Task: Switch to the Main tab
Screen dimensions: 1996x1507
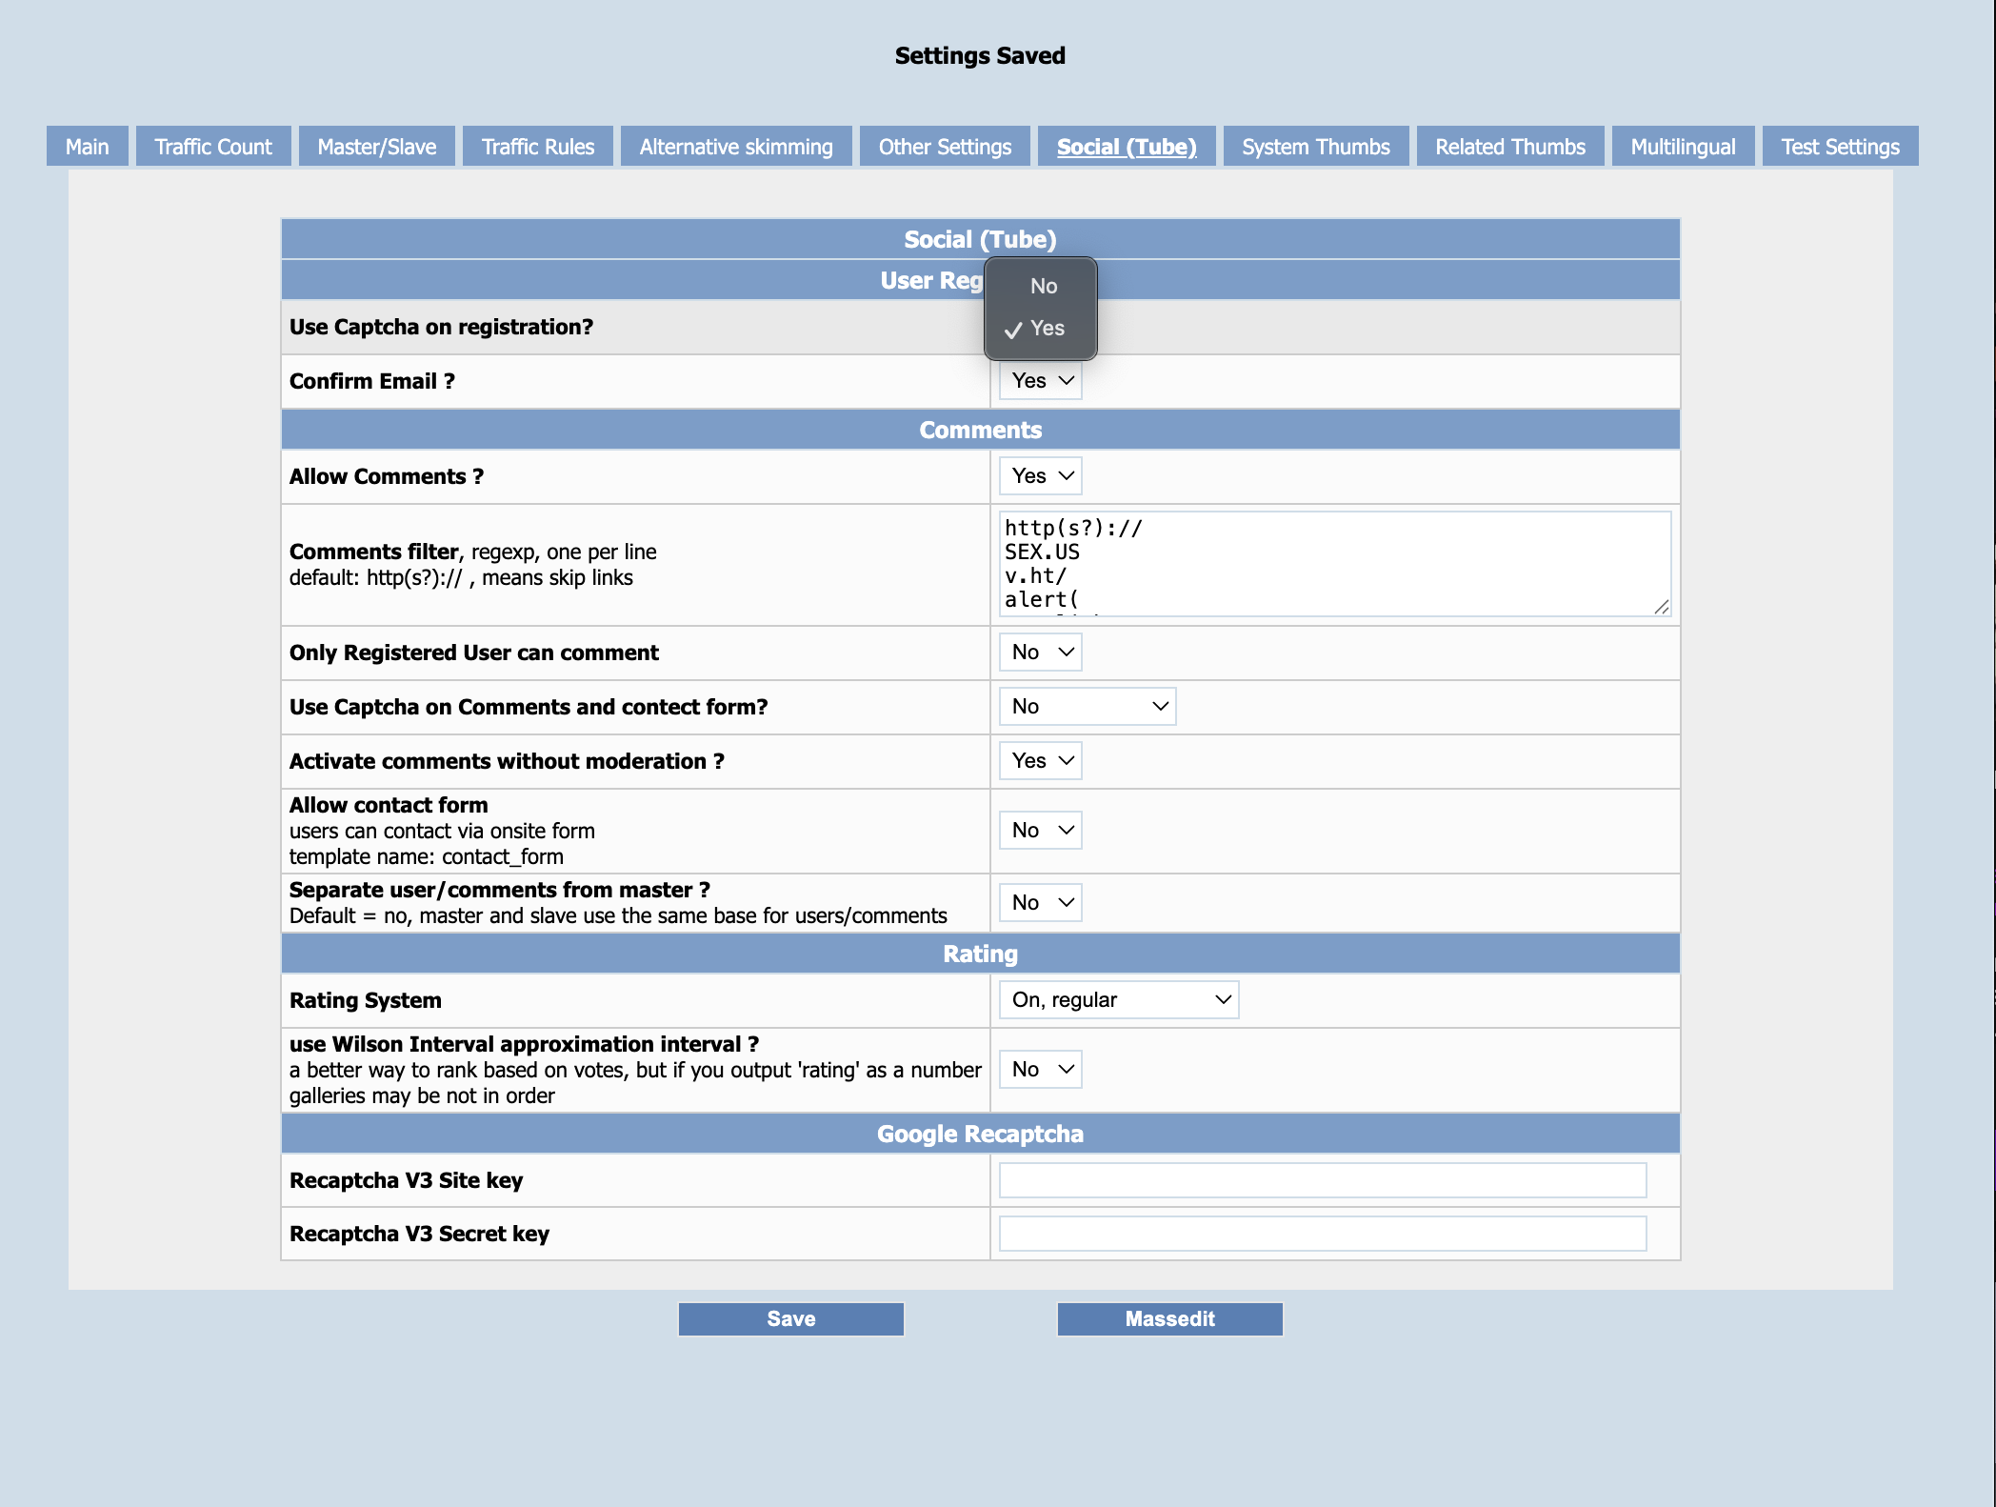Action: [88, 147]
